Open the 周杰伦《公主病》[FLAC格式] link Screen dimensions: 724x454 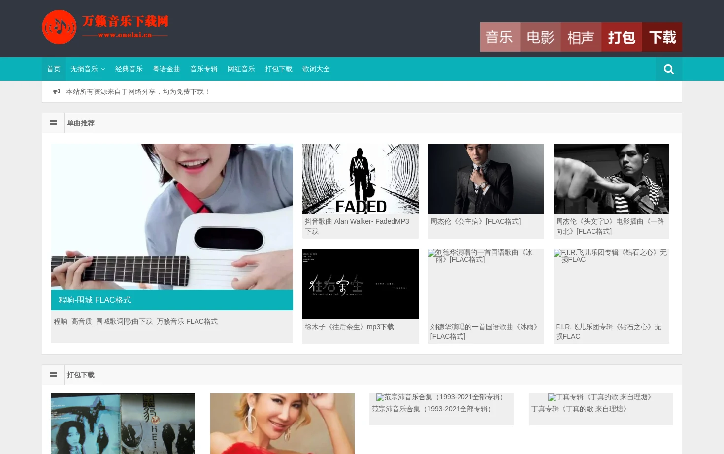475,221
